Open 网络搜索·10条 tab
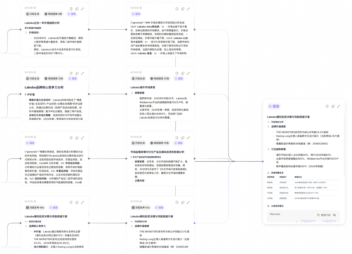The image size is (352, 254). [x=159, y=143]
